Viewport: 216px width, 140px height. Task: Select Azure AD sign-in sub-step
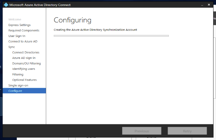[x=24, y=58]
